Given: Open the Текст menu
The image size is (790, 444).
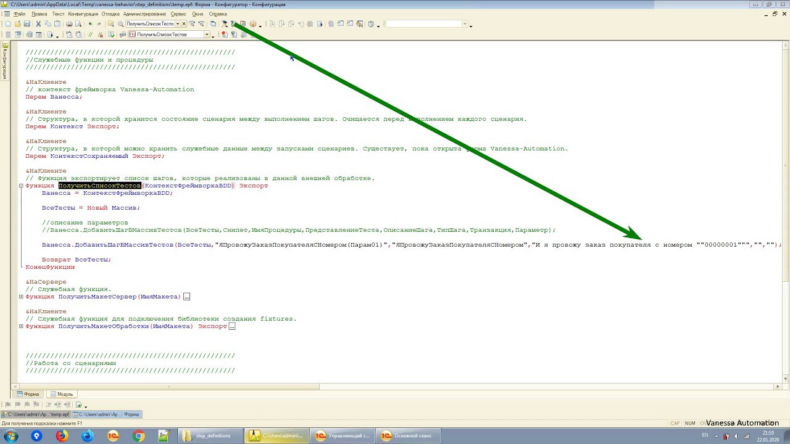Looking at the screenshot, I should point(58,14).
